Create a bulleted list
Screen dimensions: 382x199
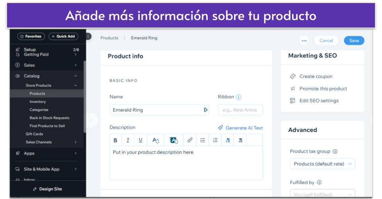coord(203,140)
